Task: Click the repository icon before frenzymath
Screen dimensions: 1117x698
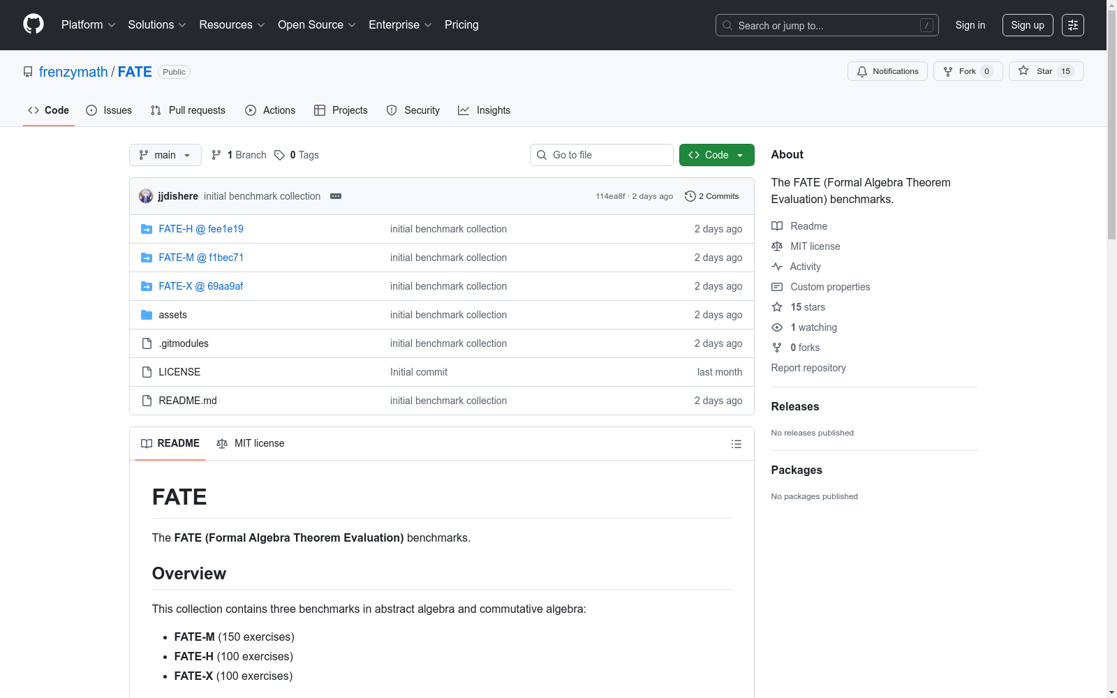Action: pyautogui.click(x=28, y=72)
